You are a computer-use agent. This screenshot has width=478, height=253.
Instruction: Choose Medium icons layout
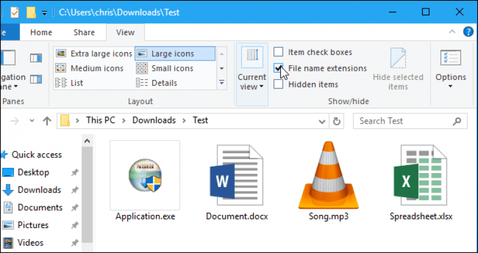point(89,68)
